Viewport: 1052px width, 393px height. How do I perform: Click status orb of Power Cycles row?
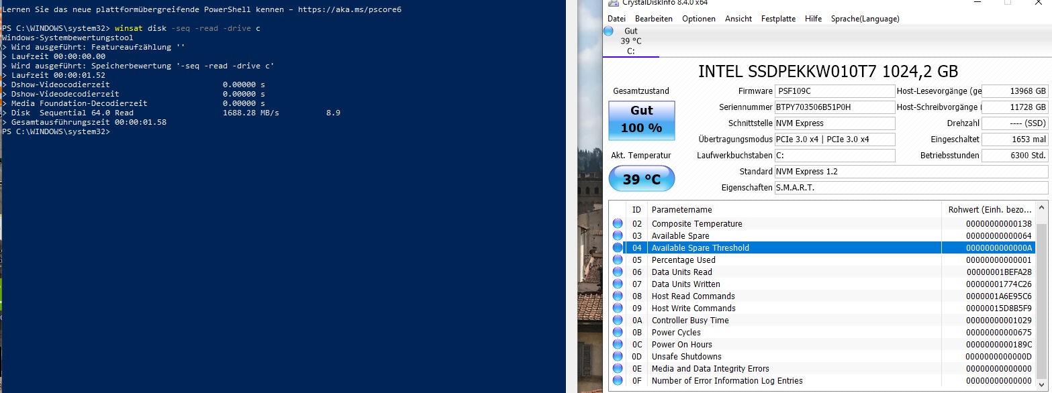[x=618, y=333]
